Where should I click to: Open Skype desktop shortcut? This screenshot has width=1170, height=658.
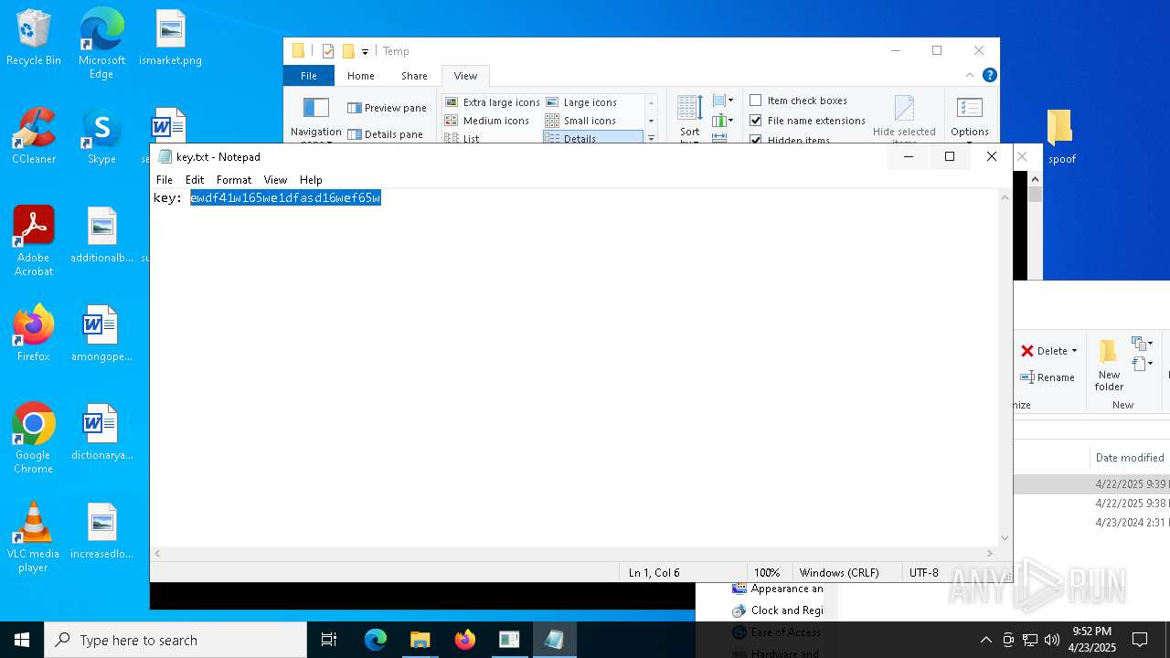tap(101, 136)
